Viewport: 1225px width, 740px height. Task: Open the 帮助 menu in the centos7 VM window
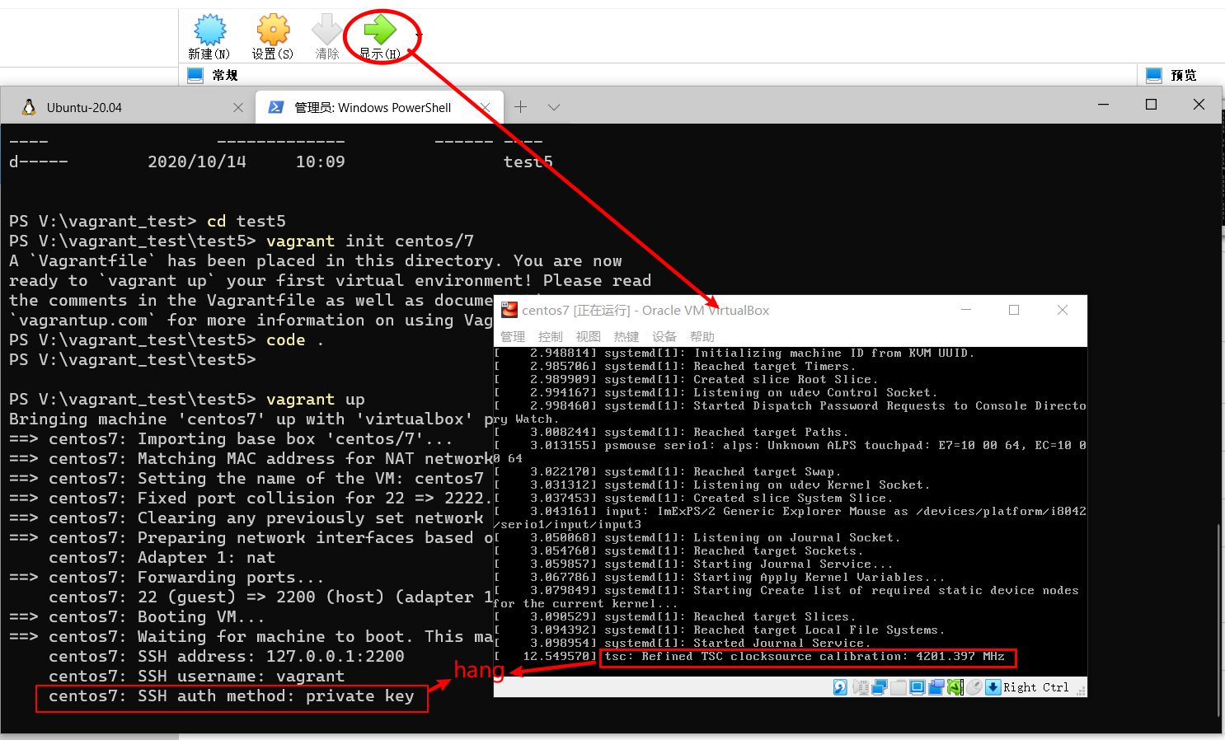click(x=702, y=336)
